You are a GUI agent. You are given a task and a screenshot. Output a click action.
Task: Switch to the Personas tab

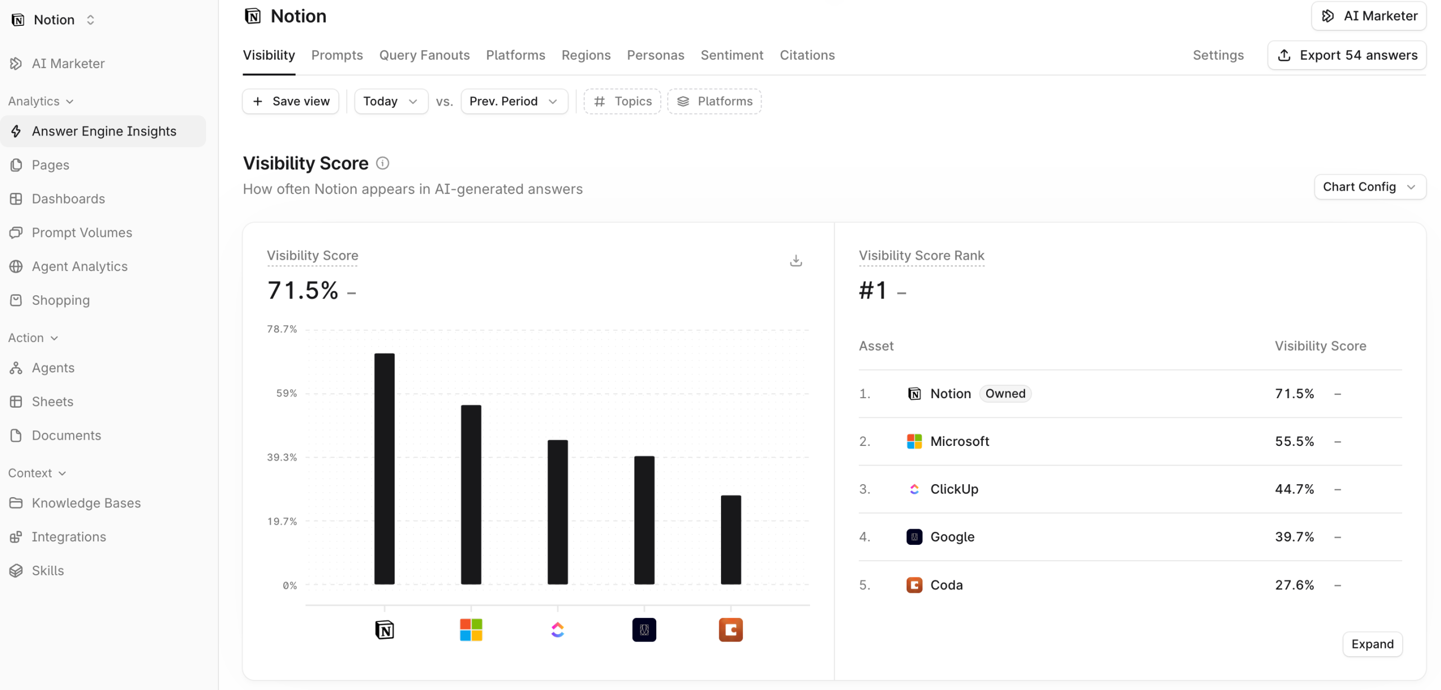pyautogui.click(x=655, y=55)
